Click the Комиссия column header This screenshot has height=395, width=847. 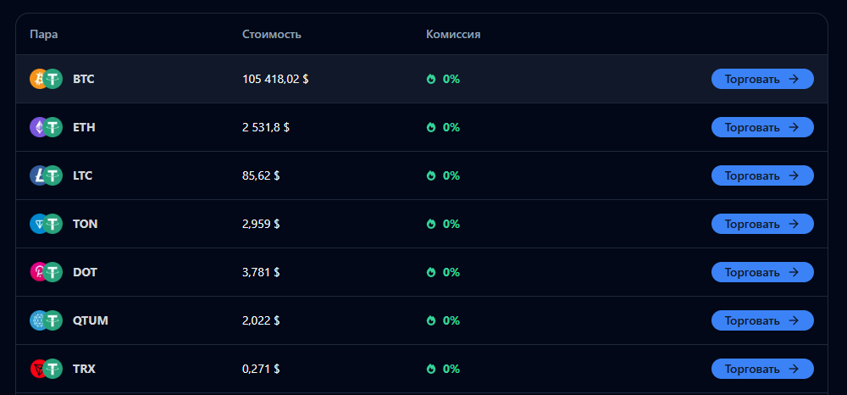453,35
